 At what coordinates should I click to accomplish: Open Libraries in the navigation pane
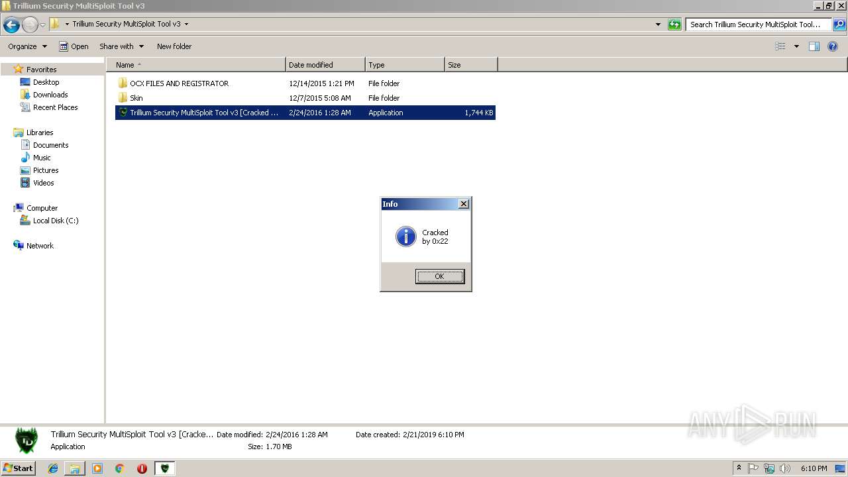click(40, 132)
